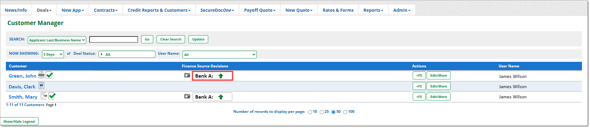Select 100 records per page
The width and height of the screenshot is (590, 128).
345,112
